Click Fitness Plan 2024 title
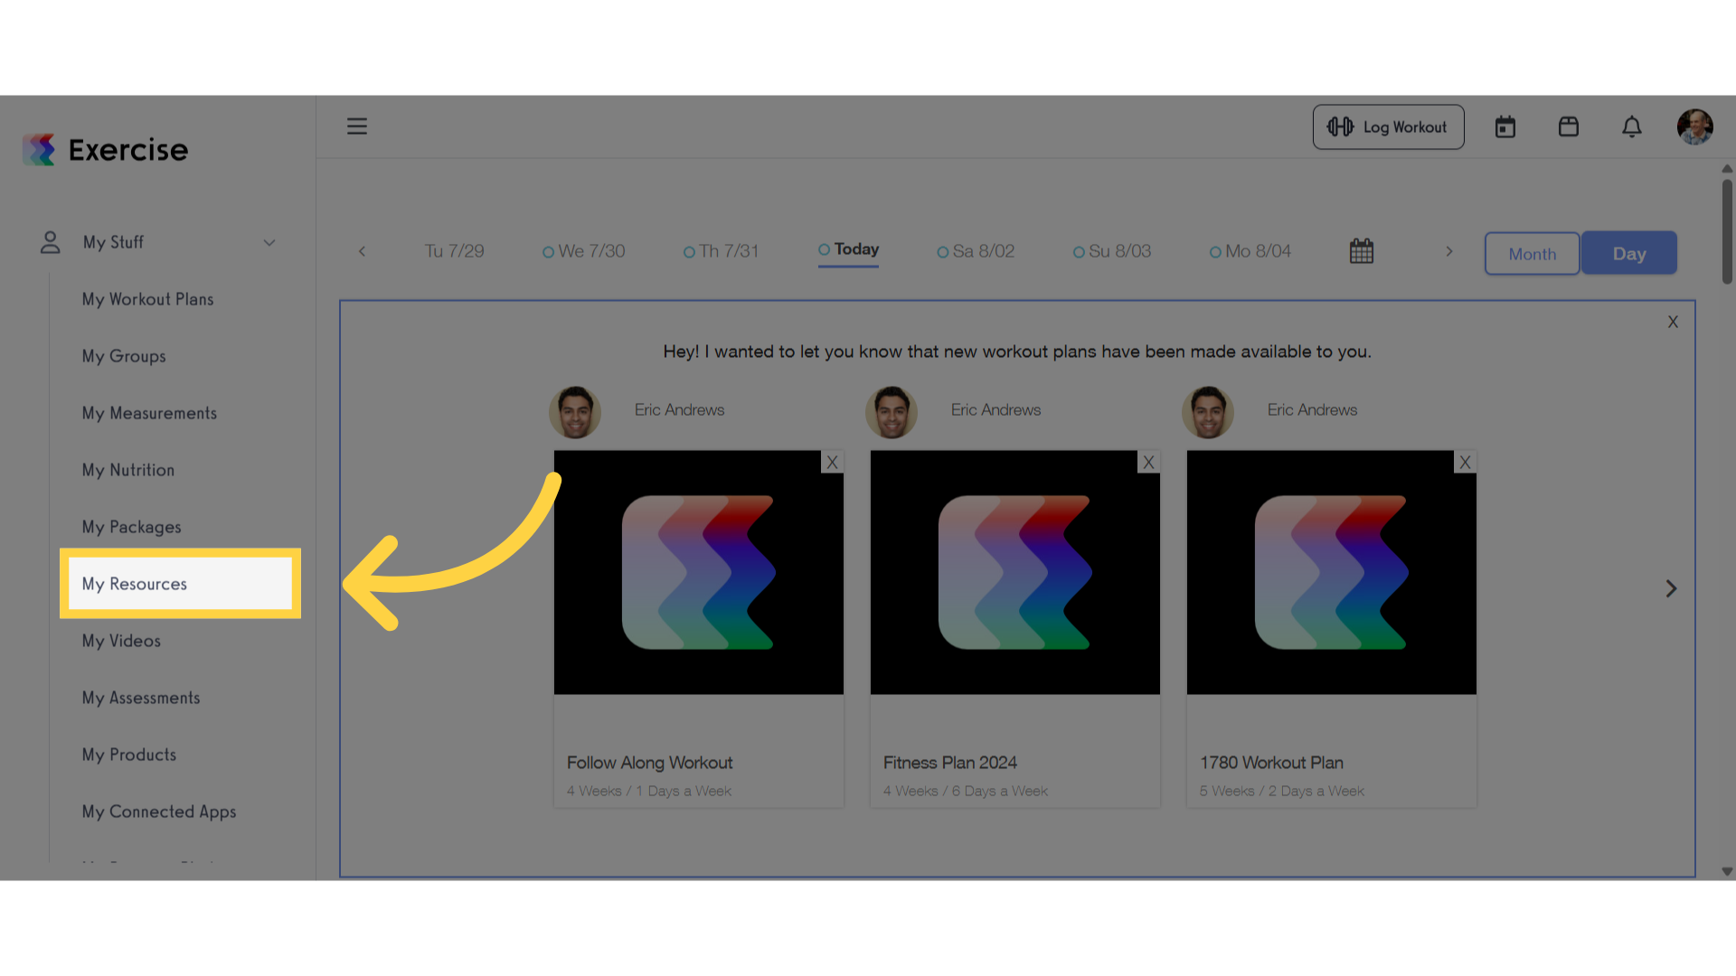This screenshot has width=1736, height=976. click(950, 763)
